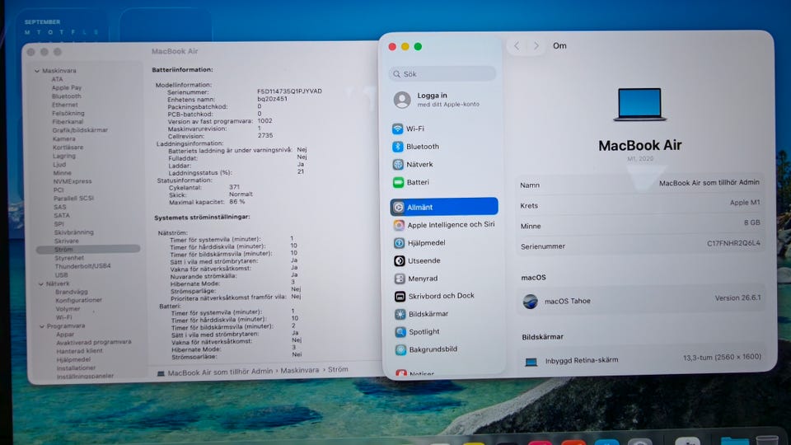Select NVMExpress in hardware list
The width and height of the screenshot is (791, 445).
(x=73, y=181)
